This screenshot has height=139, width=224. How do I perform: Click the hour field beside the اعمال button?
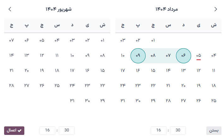pyautogui.click(x=47, y=130)
